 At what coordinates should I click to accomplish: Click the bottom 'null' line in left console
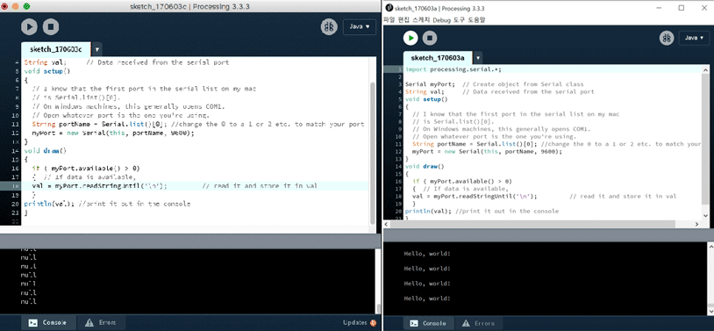tap(29, 301)
